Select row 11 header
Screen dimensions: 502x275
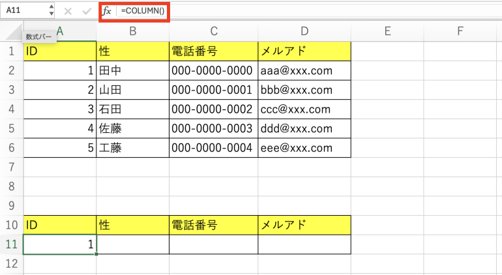[12, 244]
